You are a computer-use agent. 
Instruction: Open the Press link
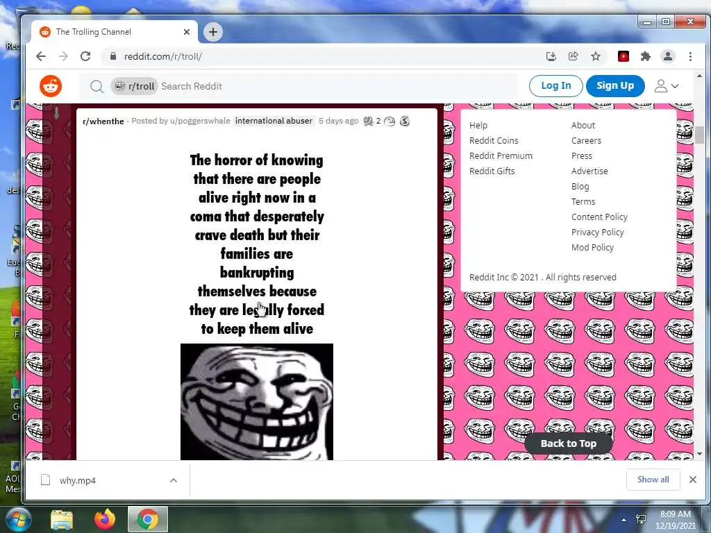[x=582, y=155]
